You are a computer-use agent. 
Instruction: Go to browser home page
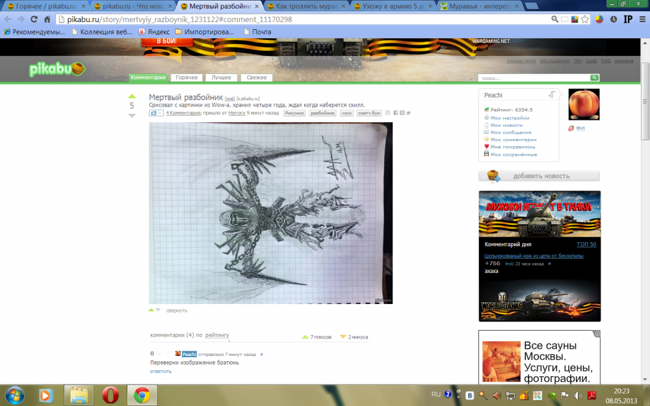coord(47,19)
